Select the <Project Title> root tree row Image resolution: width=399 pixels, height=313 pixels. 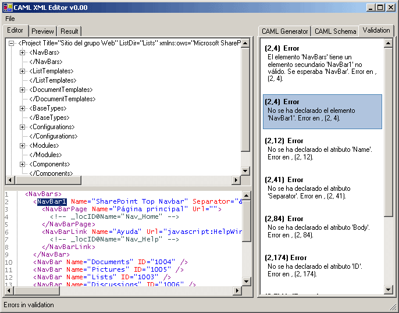pyautogui.click(x=129, y=43)
